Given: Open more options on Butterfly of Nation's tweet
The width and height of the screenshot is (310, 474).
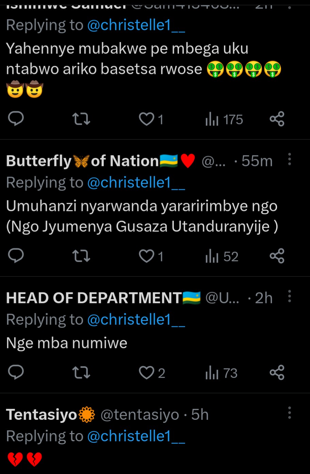Looking at the screenshot, I should 290,159.
